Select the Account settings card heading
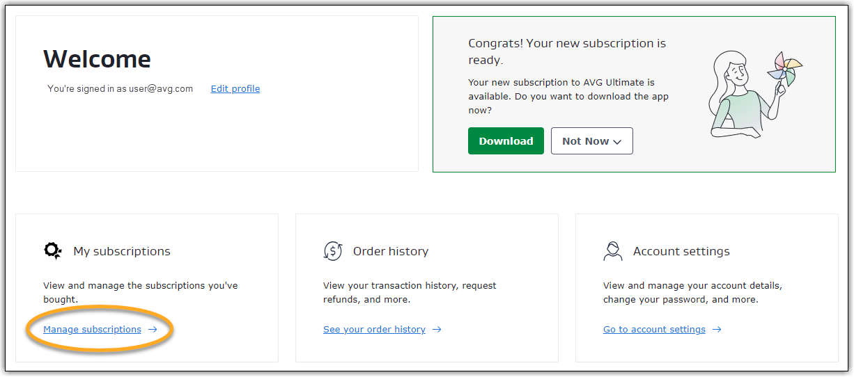 coord(681,251)
